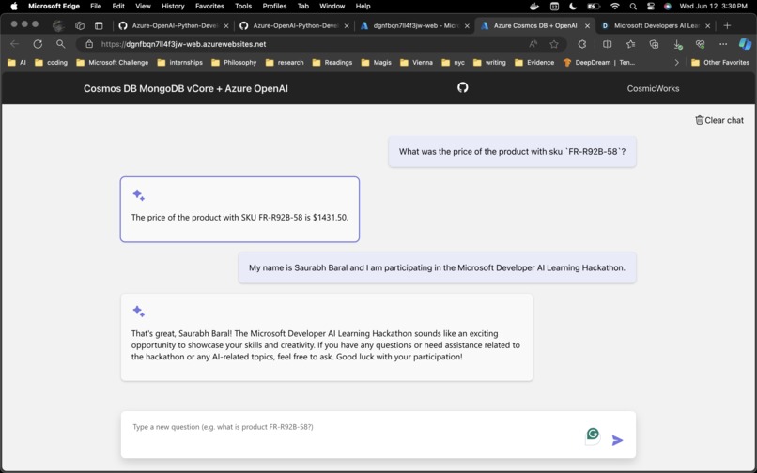Image resolution: width=757 pixels, height=473 pixels.
Task: Open the research bookmarks folder
Action: pyautogui.click(x=285, y=62)
